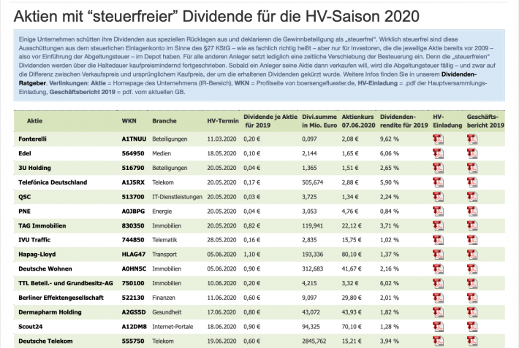Open Berliner Effektengesellschaft Geschäftsbericht PDF icon
This screenshot has width=519, height=348.
click(x=472, y=298)
